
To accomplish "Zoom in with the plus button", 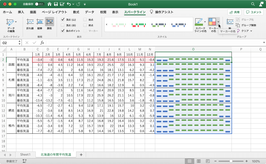I will [x=247, y=161].
